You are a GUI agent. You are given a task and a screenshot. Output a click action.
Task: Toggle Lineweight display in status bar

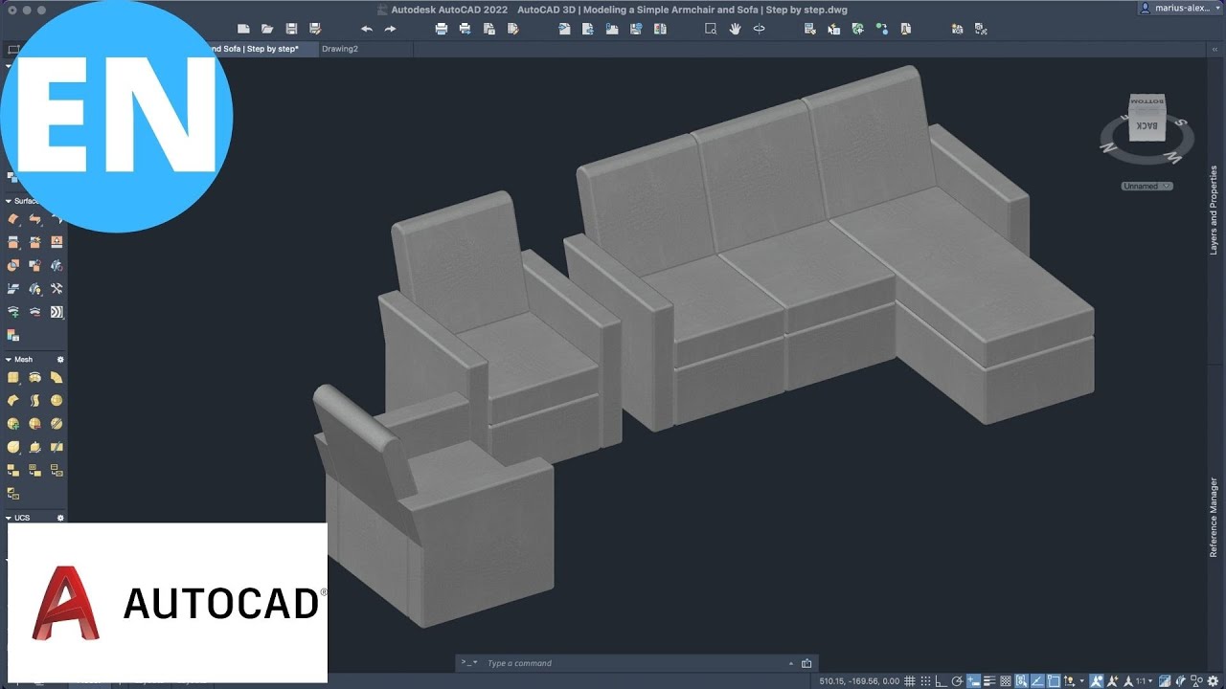(x=989, y=680)
